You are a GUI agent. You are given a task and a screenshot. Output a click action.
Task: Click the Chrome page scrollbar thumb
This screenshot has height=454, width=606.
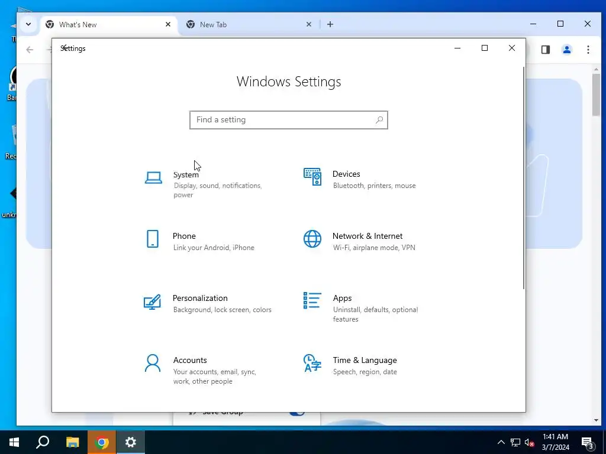(x=596, y=94)
